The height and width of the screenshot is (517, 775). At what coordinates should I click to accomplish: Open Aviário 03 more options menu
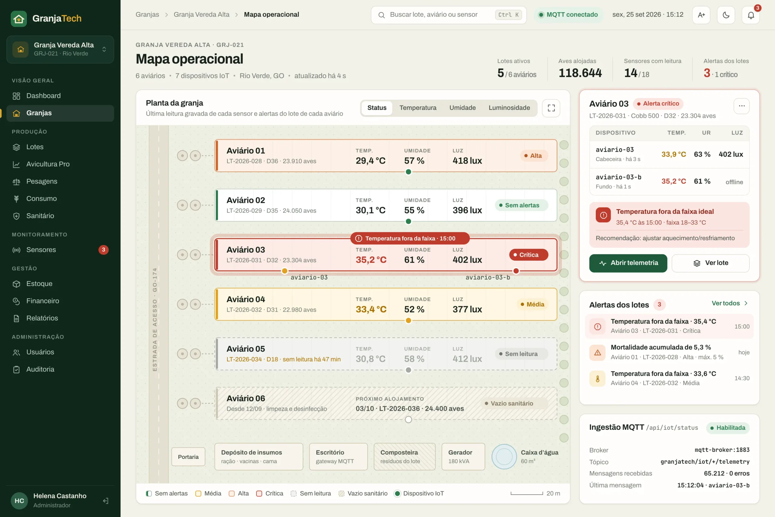(741, 106)
